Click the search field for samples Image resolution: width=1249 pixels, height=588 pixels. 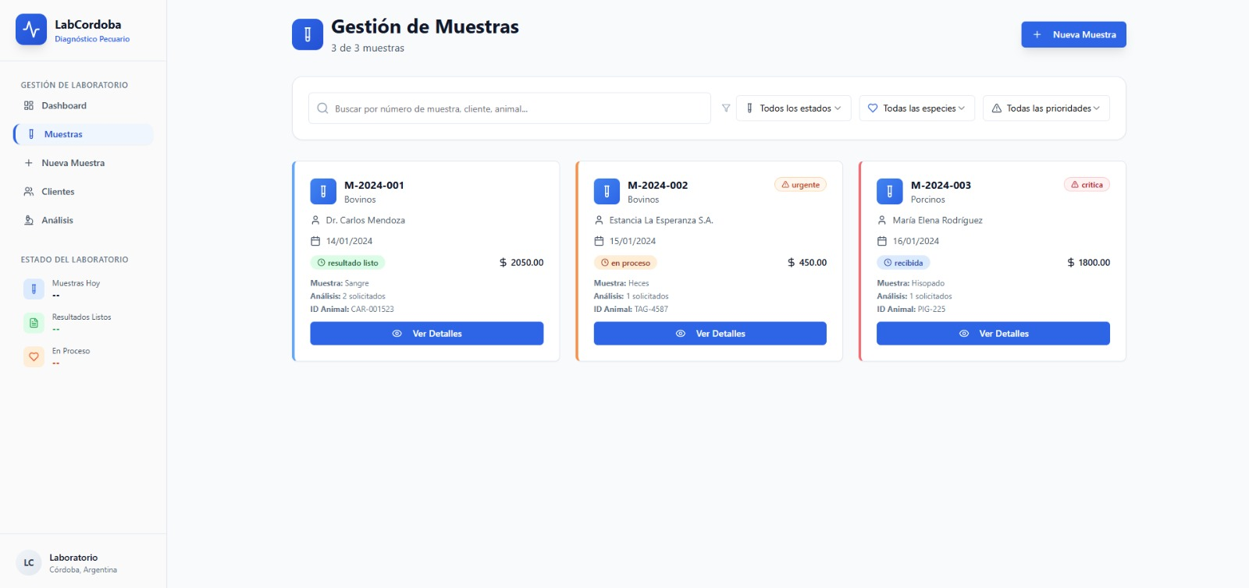tap(510, 108)
